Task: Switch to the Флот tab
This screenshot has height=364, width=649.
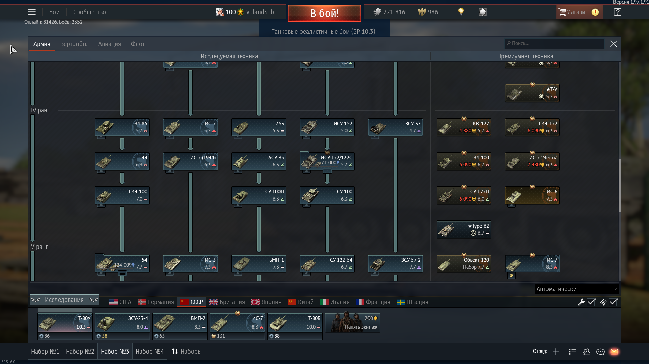Action: click(138, 44)
